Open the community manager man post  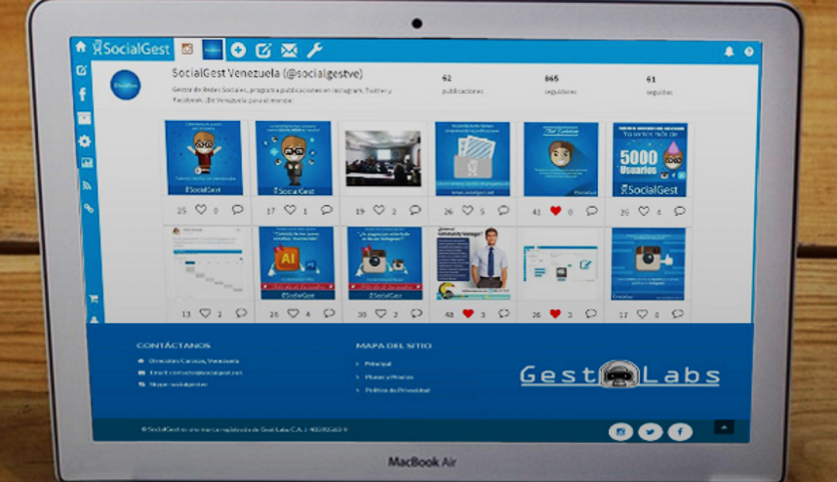473,263
